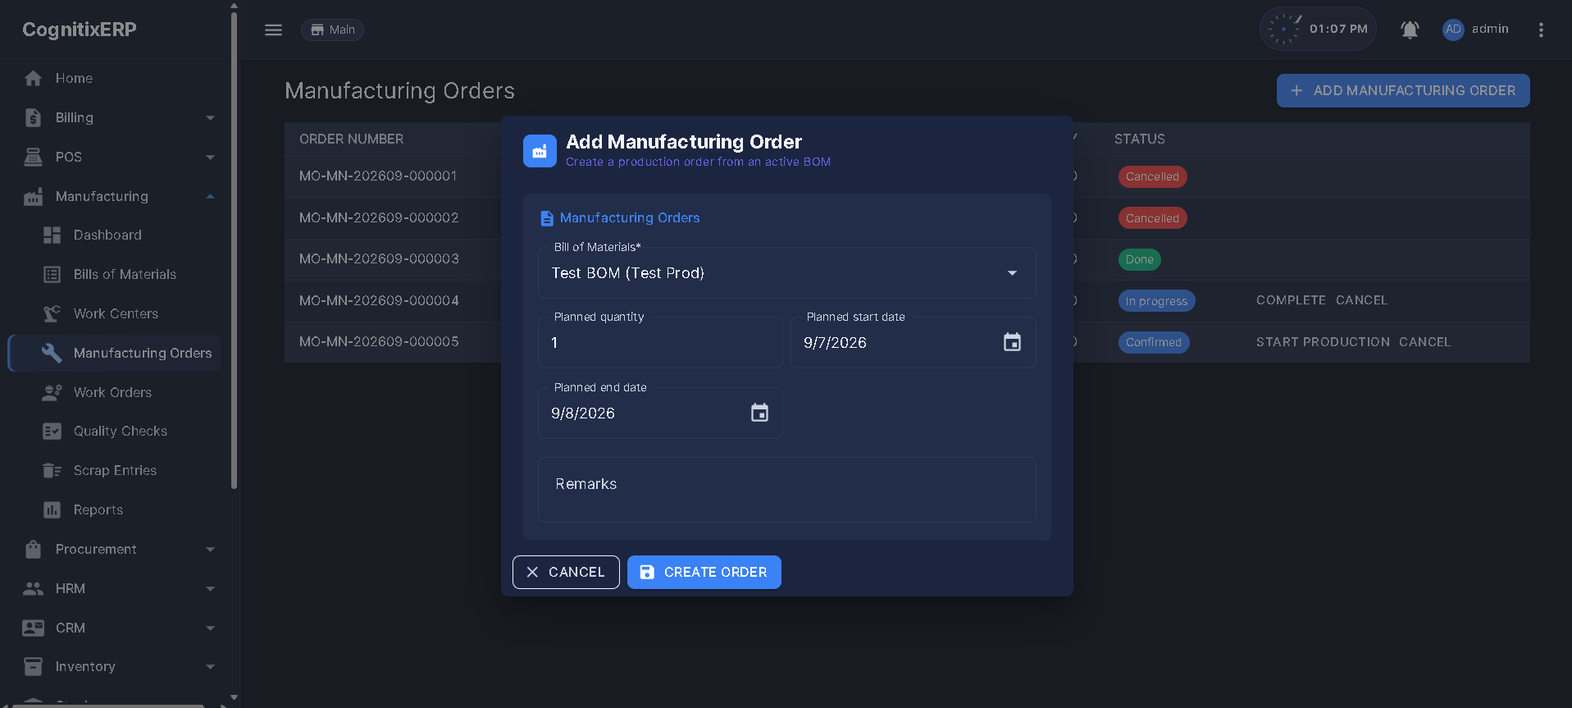Click Add Manufacturing Order button
The height and width of the screenshot is (708, 1572).
[x=1402, y=90]
